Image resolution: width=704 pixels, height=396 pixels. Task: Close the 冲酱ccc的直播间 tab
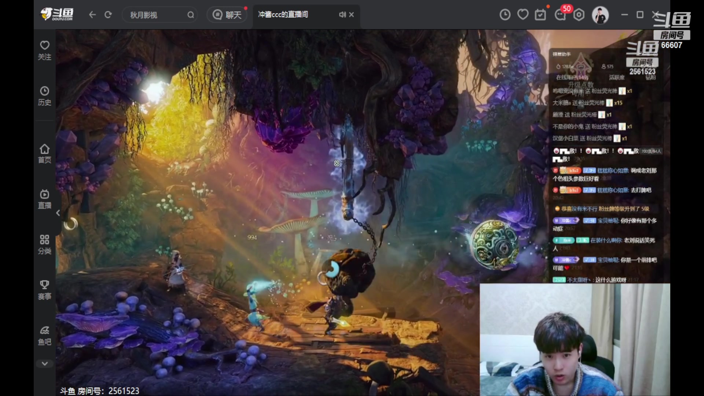tap(352, 15)
